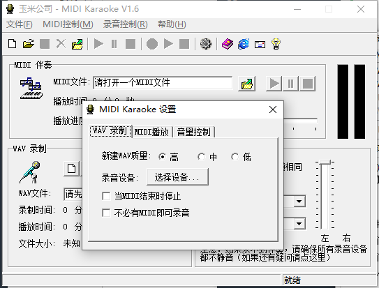Click the grey Save toolbar icon
The height and width of the screenshot is (288, 379).
point(45,44)
